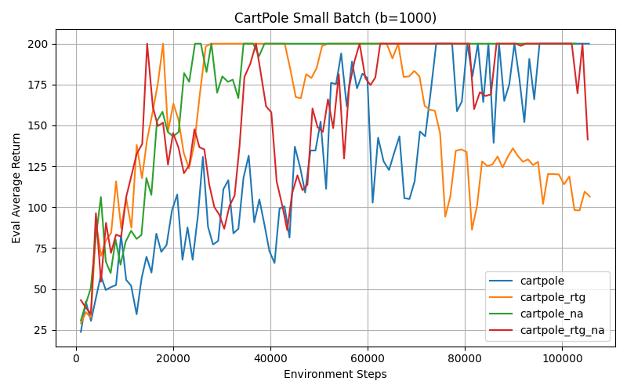Click the y-axis tick label '200'
Screen dimensions: 627x392
pyautogui.click(x=38, y=44)
